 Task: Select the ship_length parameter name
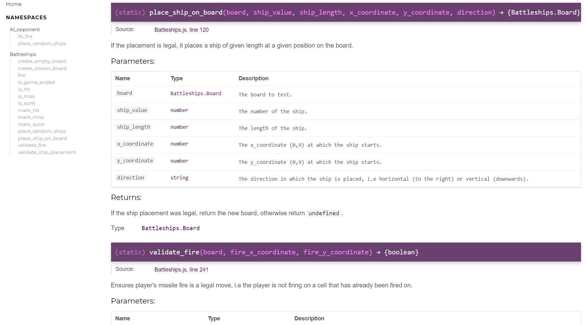click(x=133, y=127)
